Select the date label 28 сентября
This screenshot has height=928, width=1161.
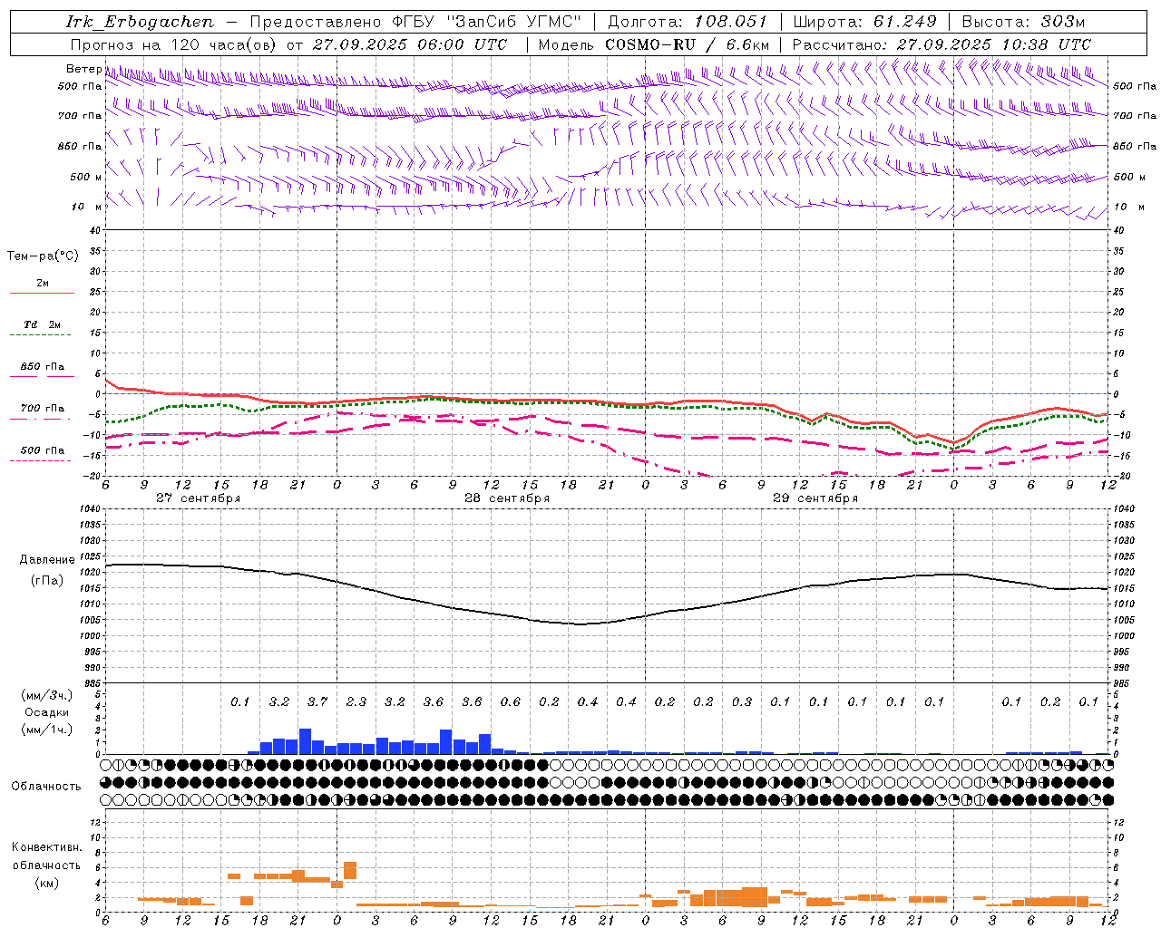tap(507, 498)
